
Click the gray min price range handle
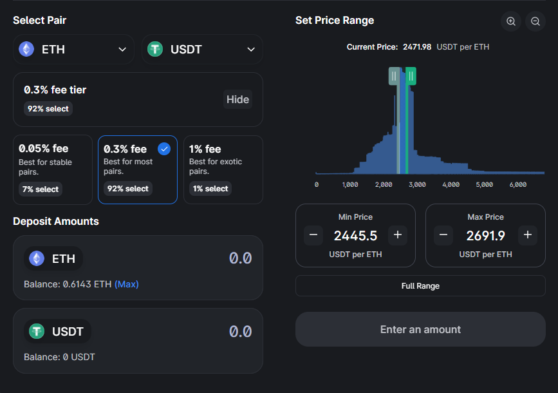393,76
